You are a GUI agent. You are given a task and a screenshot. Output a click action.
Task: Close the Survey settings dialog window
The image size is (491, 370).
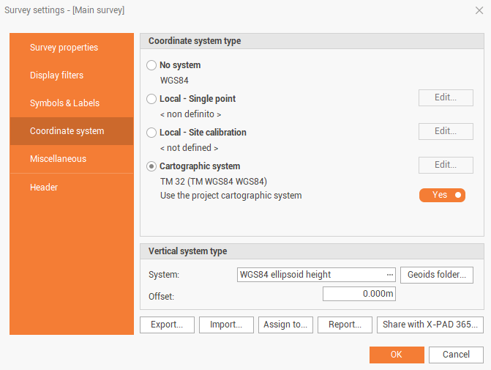[x=479, y=10]
